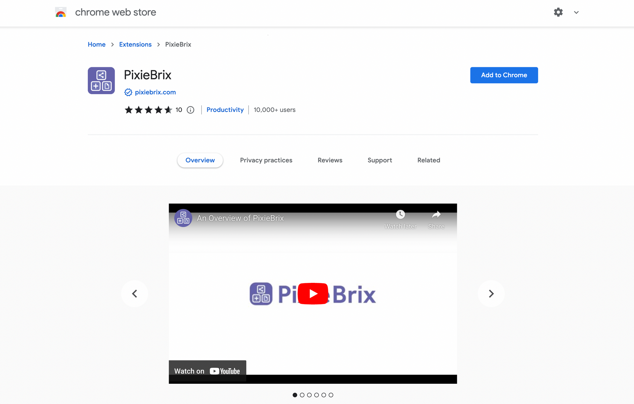Go to Extensions via breadcrumb
634x404 pixels.
[135, 44]
